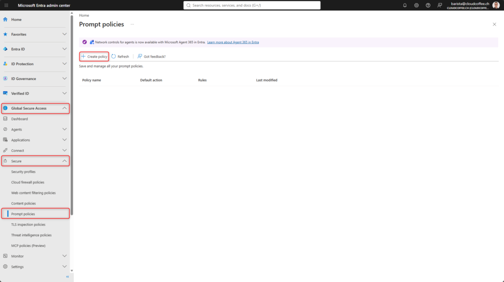
Task: Expand the Verified ID chevron
Action: (64, 93)
